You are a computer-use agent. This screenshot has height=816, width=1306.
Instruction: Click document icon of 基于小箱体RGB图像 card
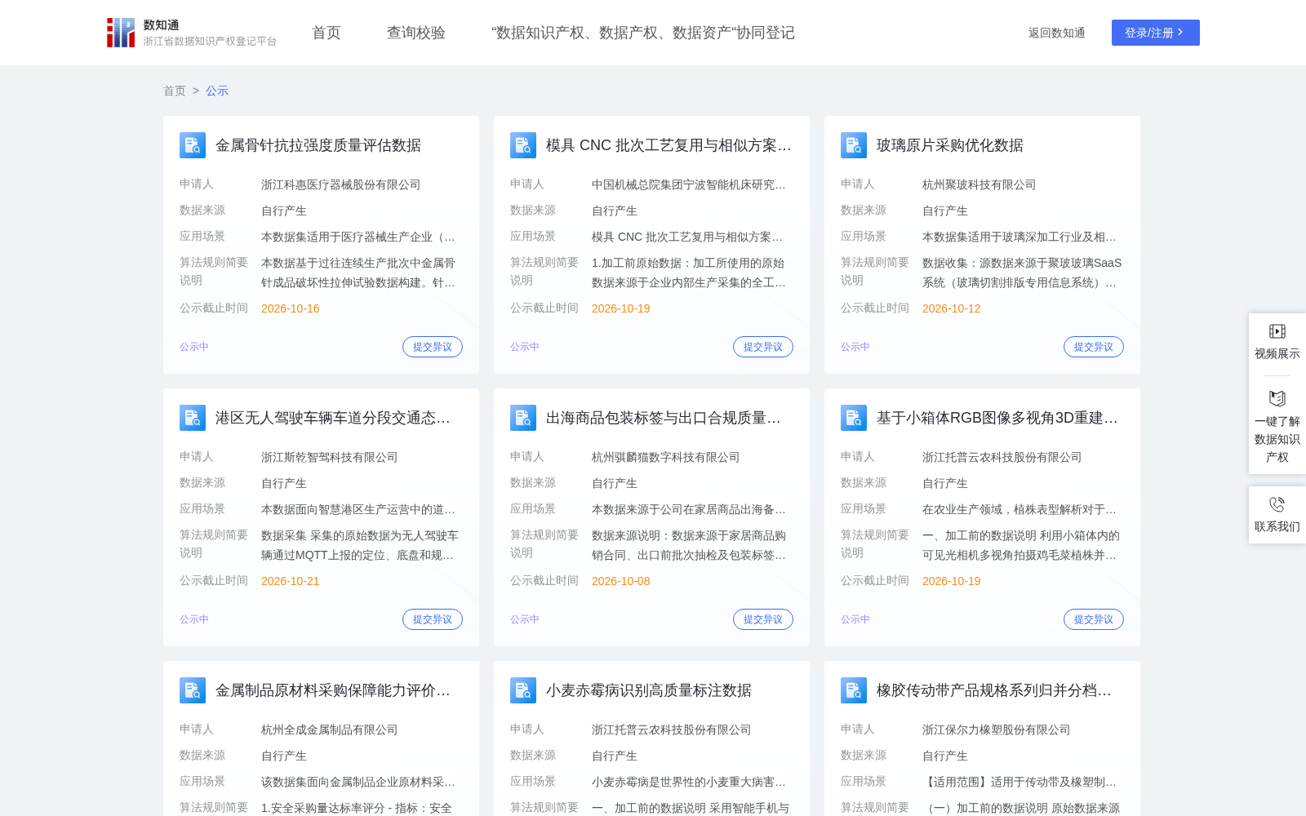[854, 418]
